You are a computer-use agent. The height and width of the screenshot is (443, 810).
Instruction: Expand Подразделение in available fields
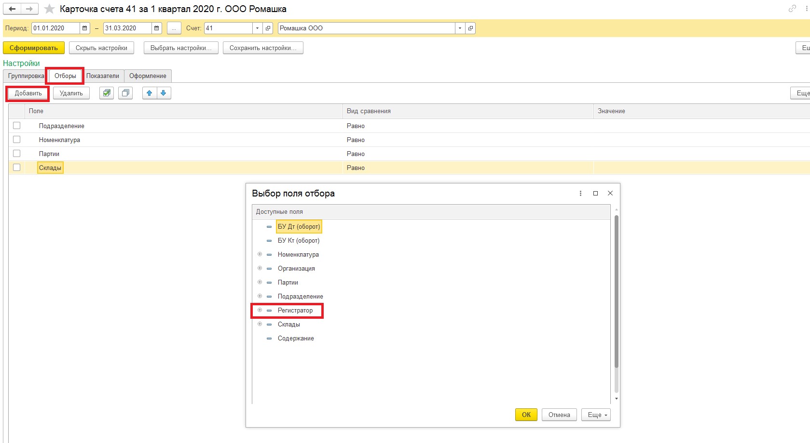pos(260,296)
